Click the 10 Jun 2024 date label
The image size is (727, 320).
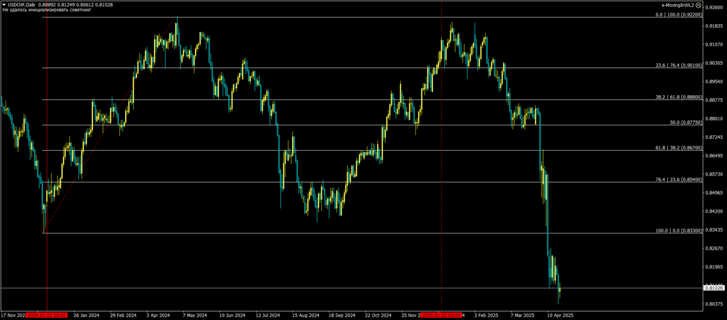click(232, 316)
